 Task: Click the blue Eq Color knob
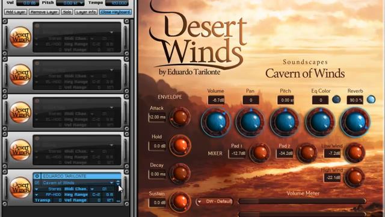pyautogui.click(x=320, y=122)
